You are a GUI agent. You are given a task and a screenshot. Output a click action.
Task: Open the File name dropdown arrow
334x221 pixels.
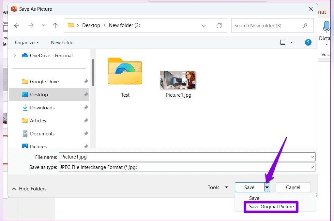tap(312, 157)
